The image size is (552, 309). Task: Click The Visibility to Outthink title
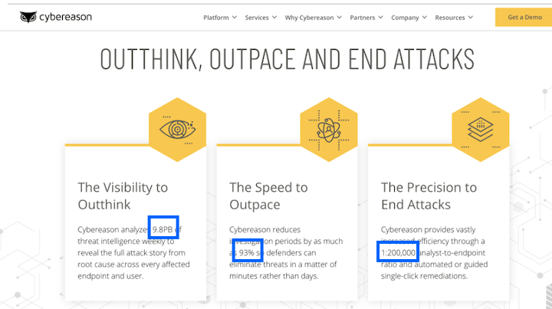tap(123, 196)
